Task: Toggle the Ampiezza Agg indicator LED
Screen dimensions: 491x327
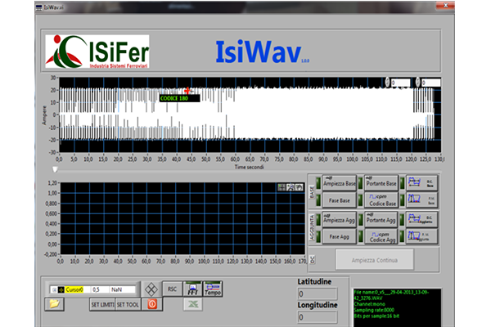Action: tap(318, 220)
